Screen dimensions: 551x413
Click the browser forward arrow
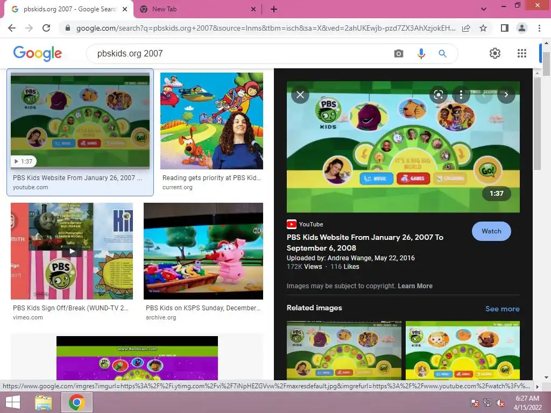click(29, 28)
